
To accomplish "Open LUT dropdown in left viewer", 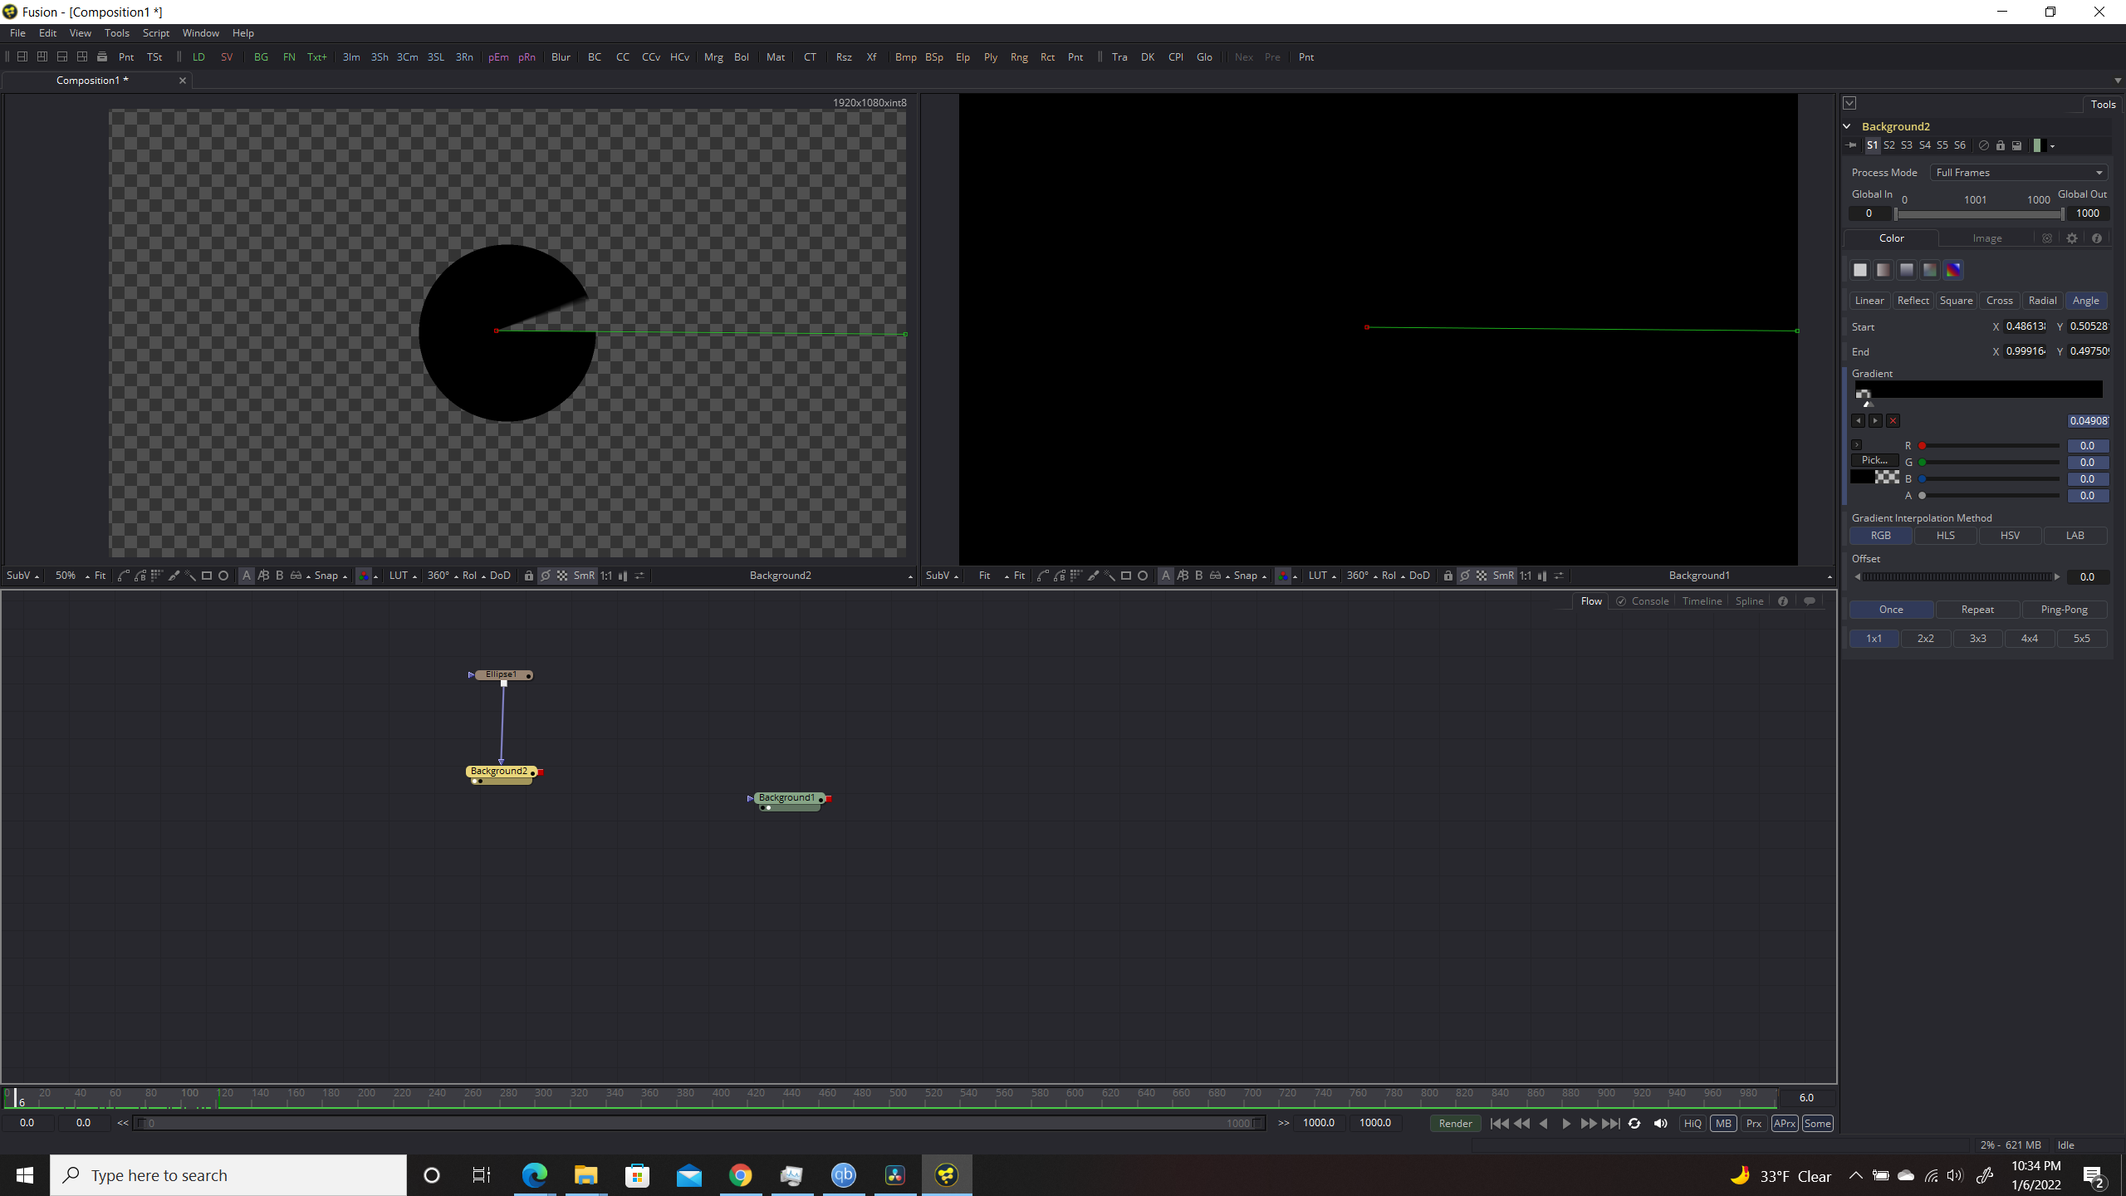I will [x=404, y=576].
